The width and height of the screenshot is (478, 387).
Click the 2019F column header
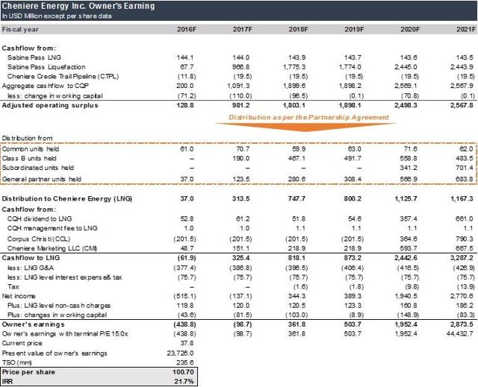click(x=354, y=30)
